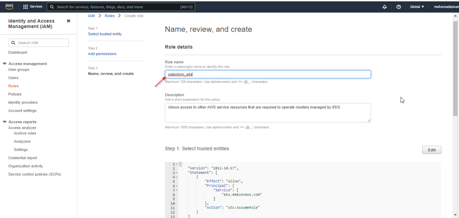The image size is (459, 218).
Task: Go back to Add permissions step
Action: [102, 54]
